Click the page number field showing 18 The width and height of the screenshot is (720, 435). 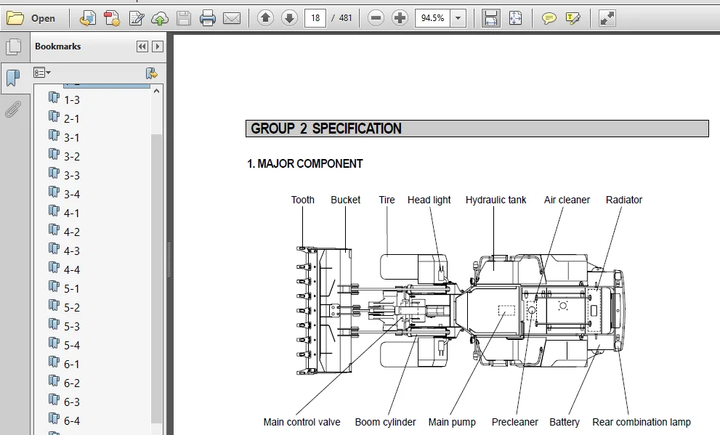315,18
